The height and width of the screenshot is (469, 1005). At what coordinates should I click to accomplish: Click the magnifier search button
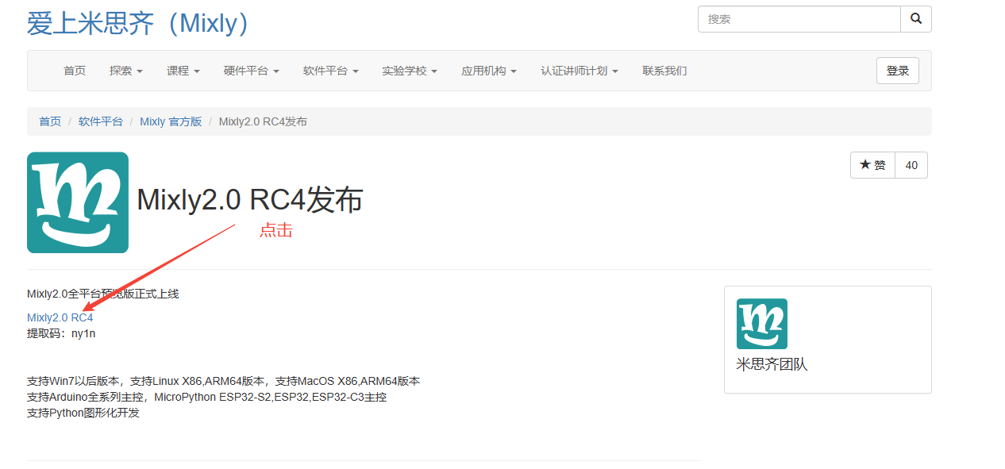pos(916,19)
